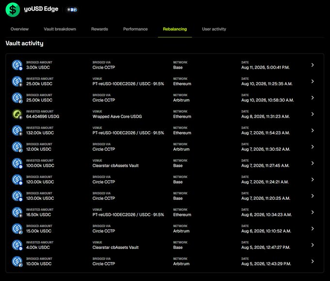
Task: Click the 16.50k USDC invested amount
Action: (x=38, y=214)
